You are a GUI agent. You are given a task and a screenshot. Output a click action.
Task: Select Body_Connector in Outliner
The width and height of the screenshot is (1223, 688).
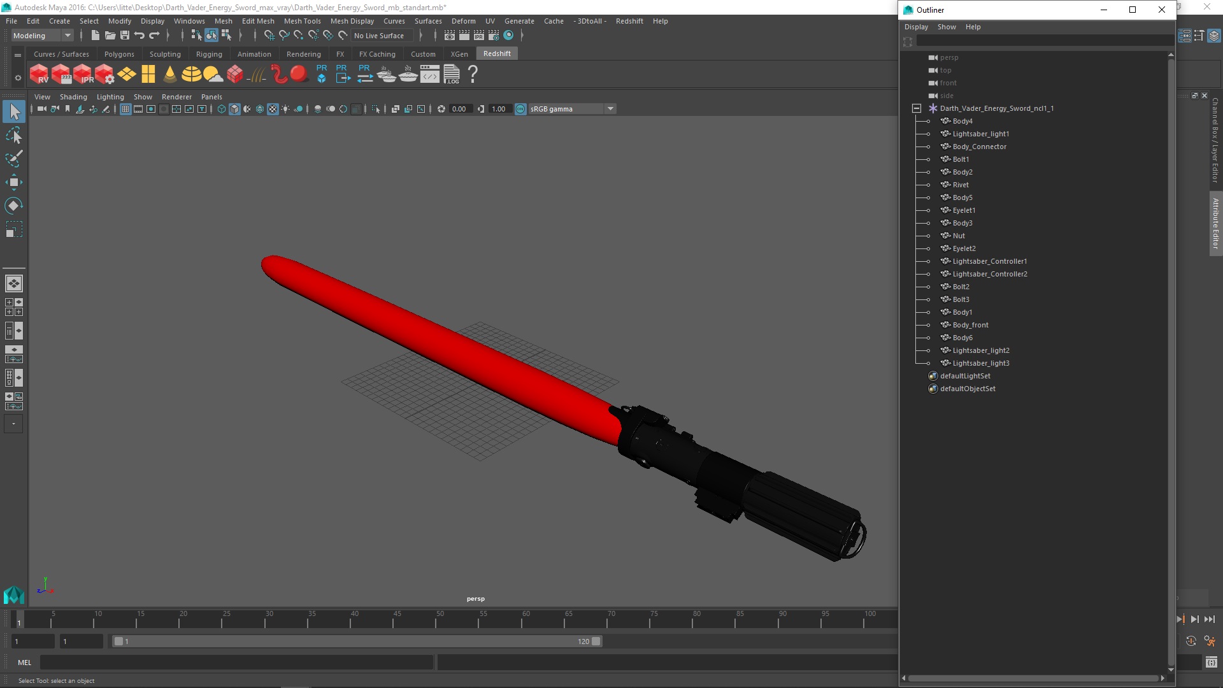coord(979,147)
